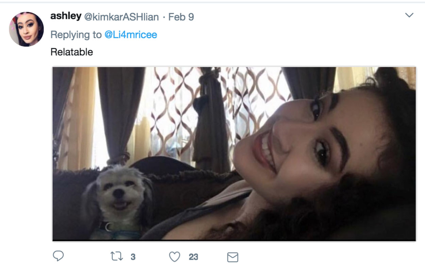Expand the tweet options chevron menu
This screenshot has height=267, width=425.
tap(409, 15)
